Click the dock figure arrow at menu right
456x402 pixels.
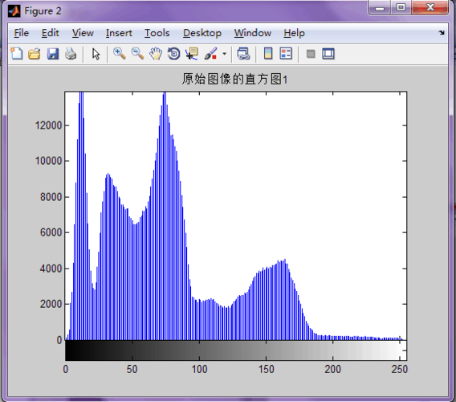point(442,33)
